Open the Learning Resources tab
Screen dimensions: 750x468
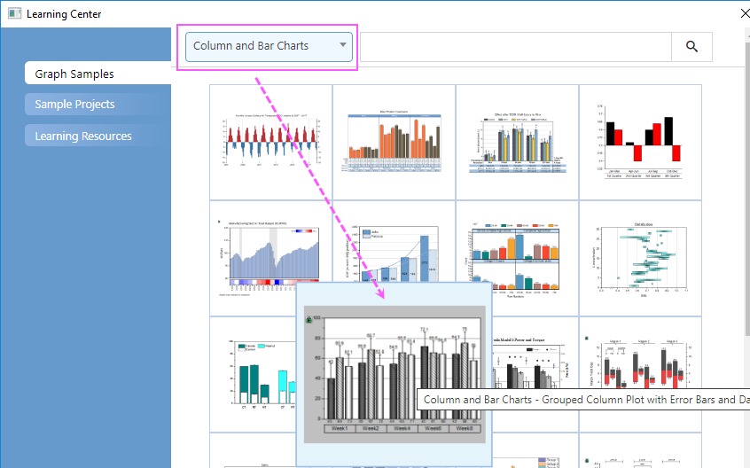[98, 136]
